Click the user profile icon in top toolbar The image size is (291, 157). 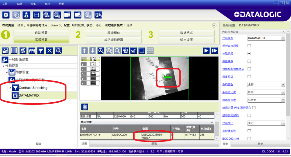(26, 15)
